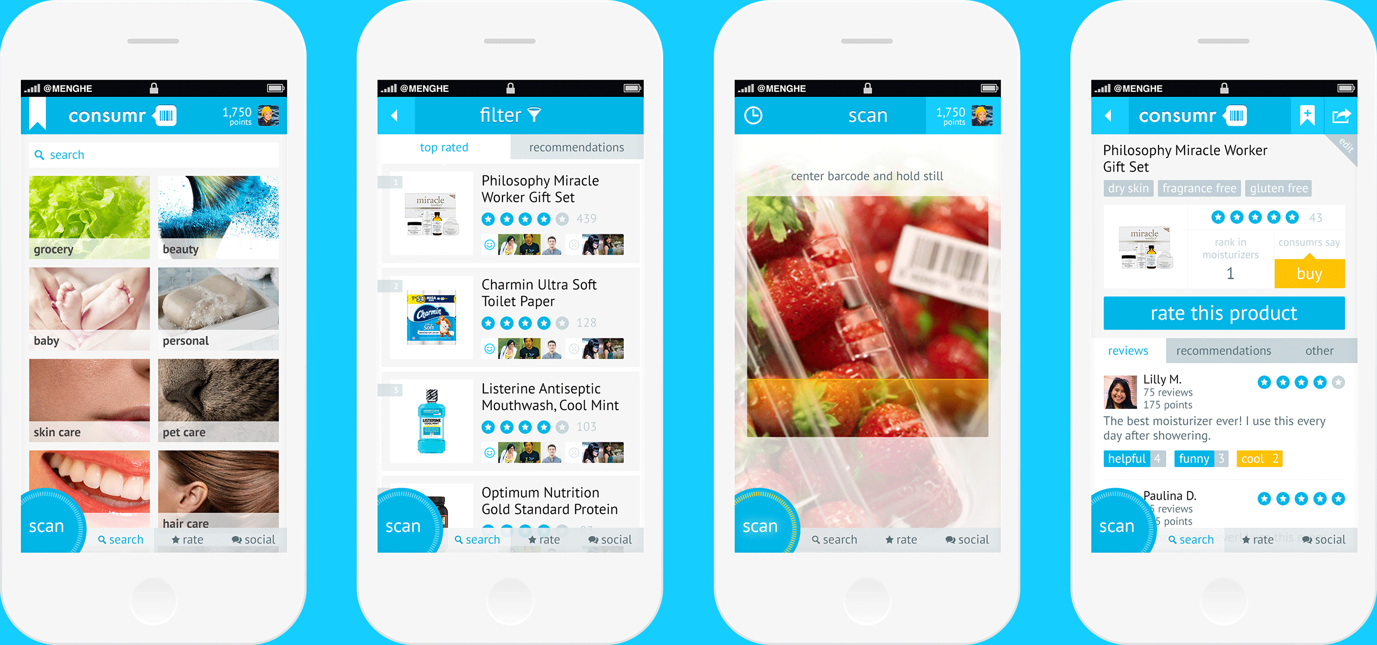Switch to the top rated tab
The height and width of the screenshot is (645, 1377).
[x=444, y=147]
